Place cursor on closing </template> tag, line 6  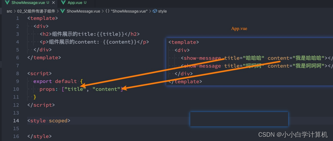[44, 58]
